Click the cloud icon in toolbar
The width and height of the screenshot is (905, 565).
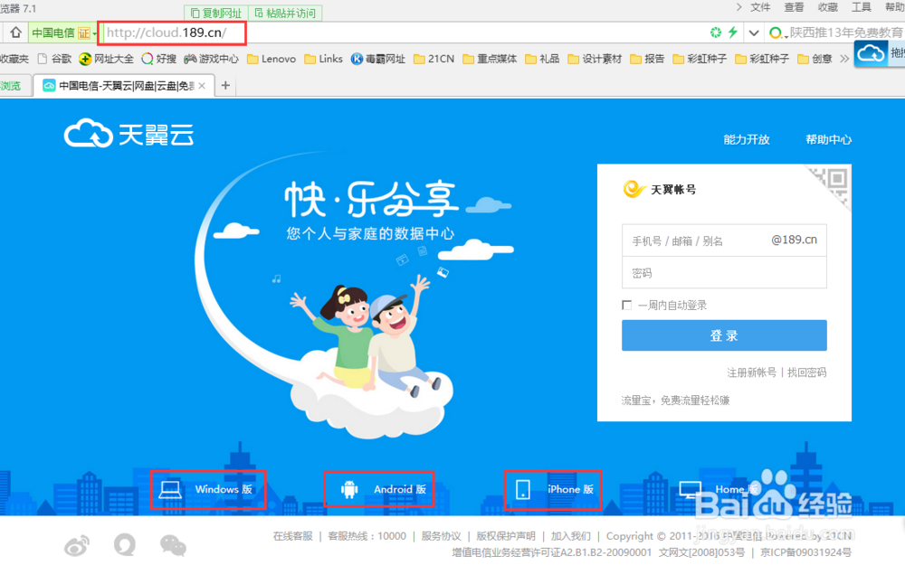(x=871, y=53)
